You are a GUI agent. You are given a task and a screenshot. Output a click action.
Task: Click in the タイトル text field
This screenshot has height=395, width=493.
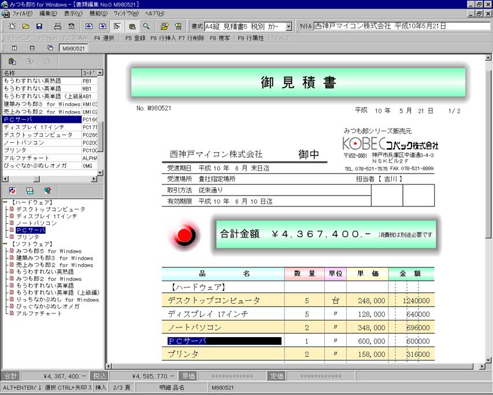pyautogui.click(x=399, y=27)
